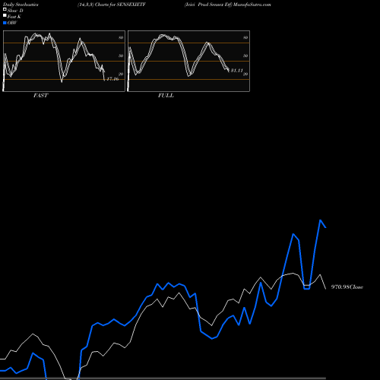Image resolution: width=380 pixels, height=380 pixels.
Task: Click the 80 axis label in FULL chart
Action: (245, 38)
